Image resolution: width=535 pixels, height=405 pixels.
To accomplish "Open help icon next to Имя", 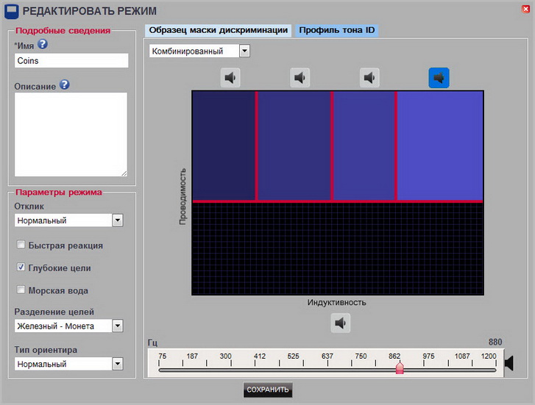I will [43, 45].
